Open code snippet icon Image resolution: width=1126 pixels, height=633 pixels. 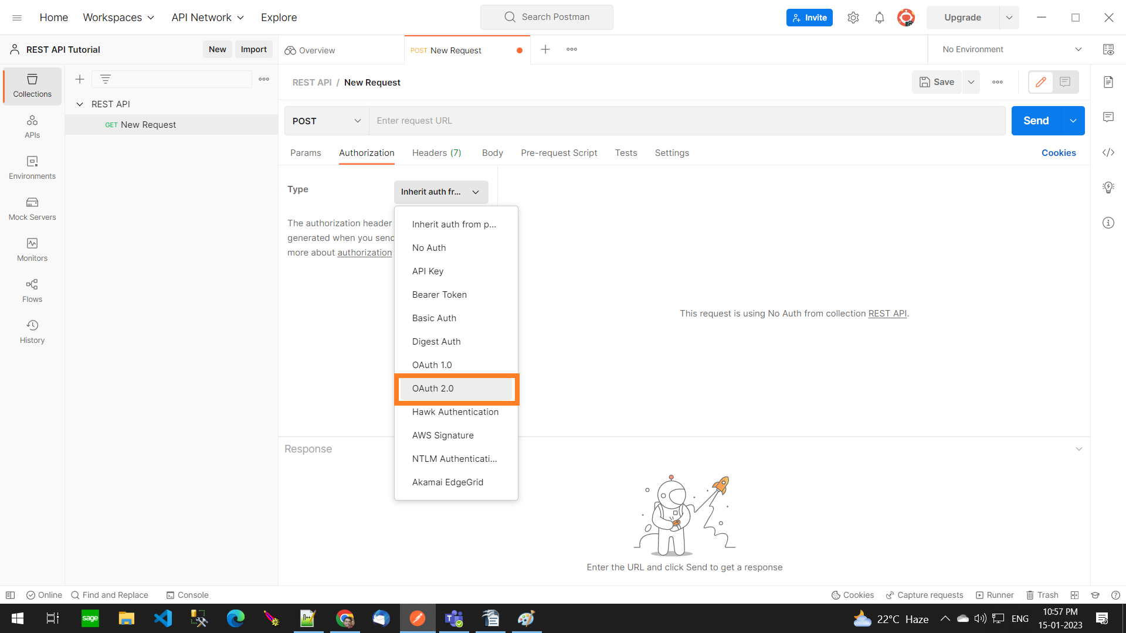click(1108, 152)
